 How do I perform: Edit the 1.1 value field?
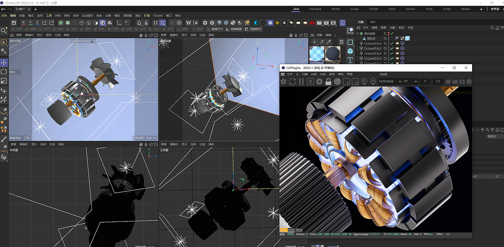tap(438, 81)
